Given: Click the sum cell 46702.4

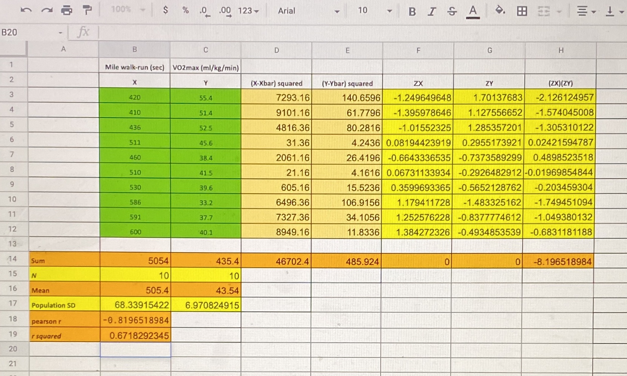Looking at the screenshot, I should tap(277, 261).
